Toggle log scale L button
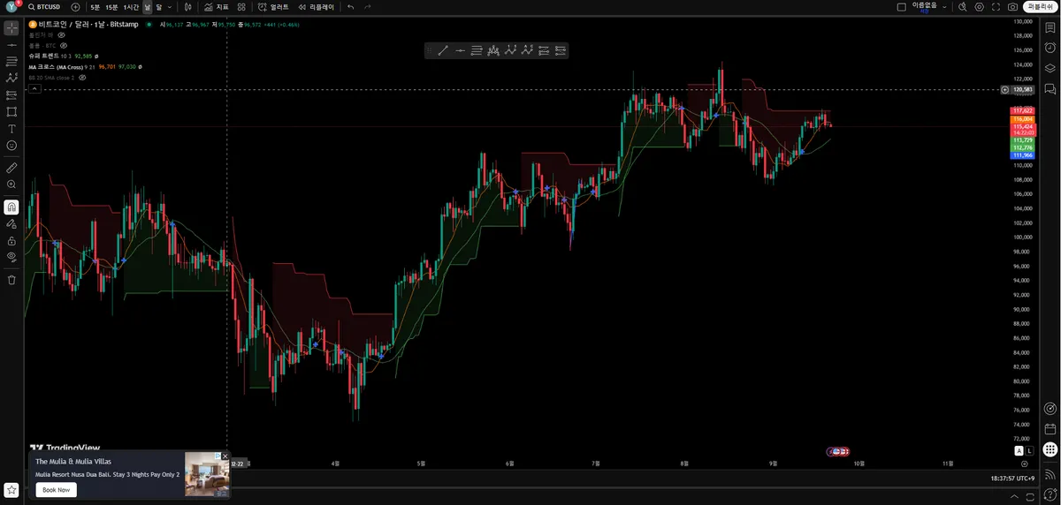 (x=1030, y=451)
